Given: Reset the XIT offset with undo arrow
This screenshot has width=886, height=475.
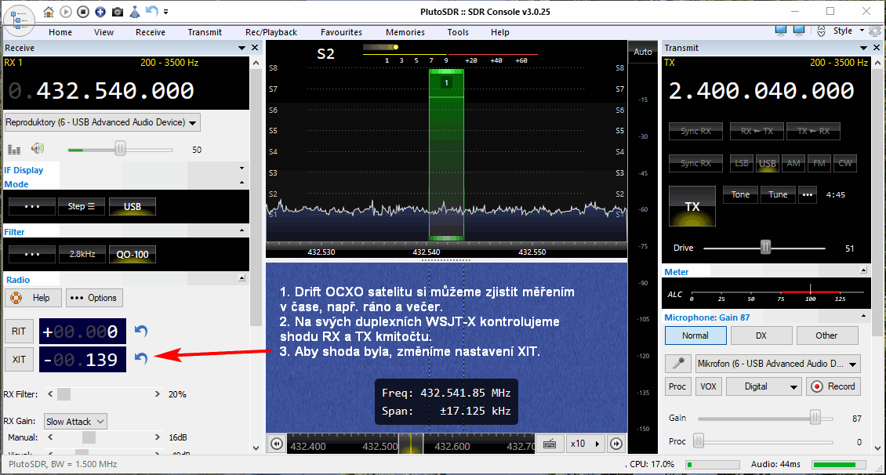Looking at the screenshot, I should coord(141,358).
